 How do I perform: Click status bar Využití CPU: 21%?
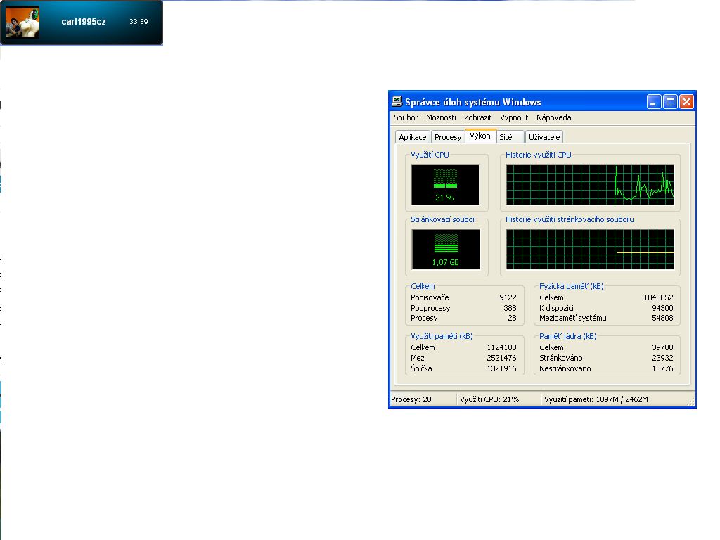(489, 399)
